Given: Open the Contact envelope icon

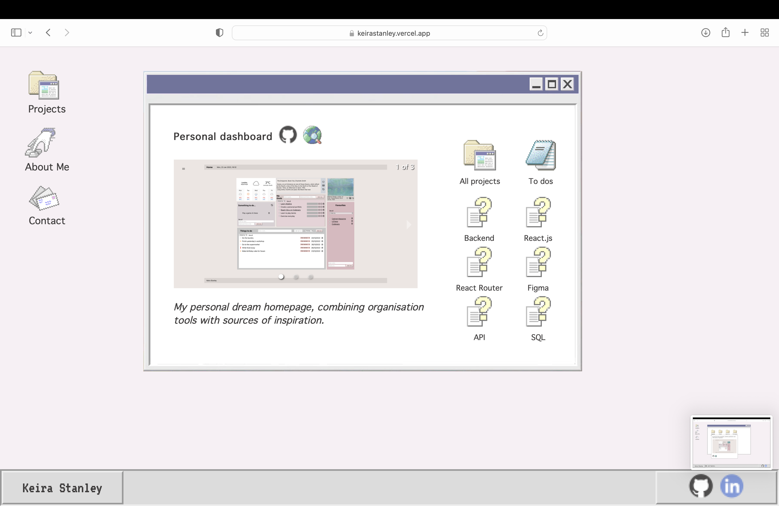Looking at the screenshot, I should [x=44, y=198].
